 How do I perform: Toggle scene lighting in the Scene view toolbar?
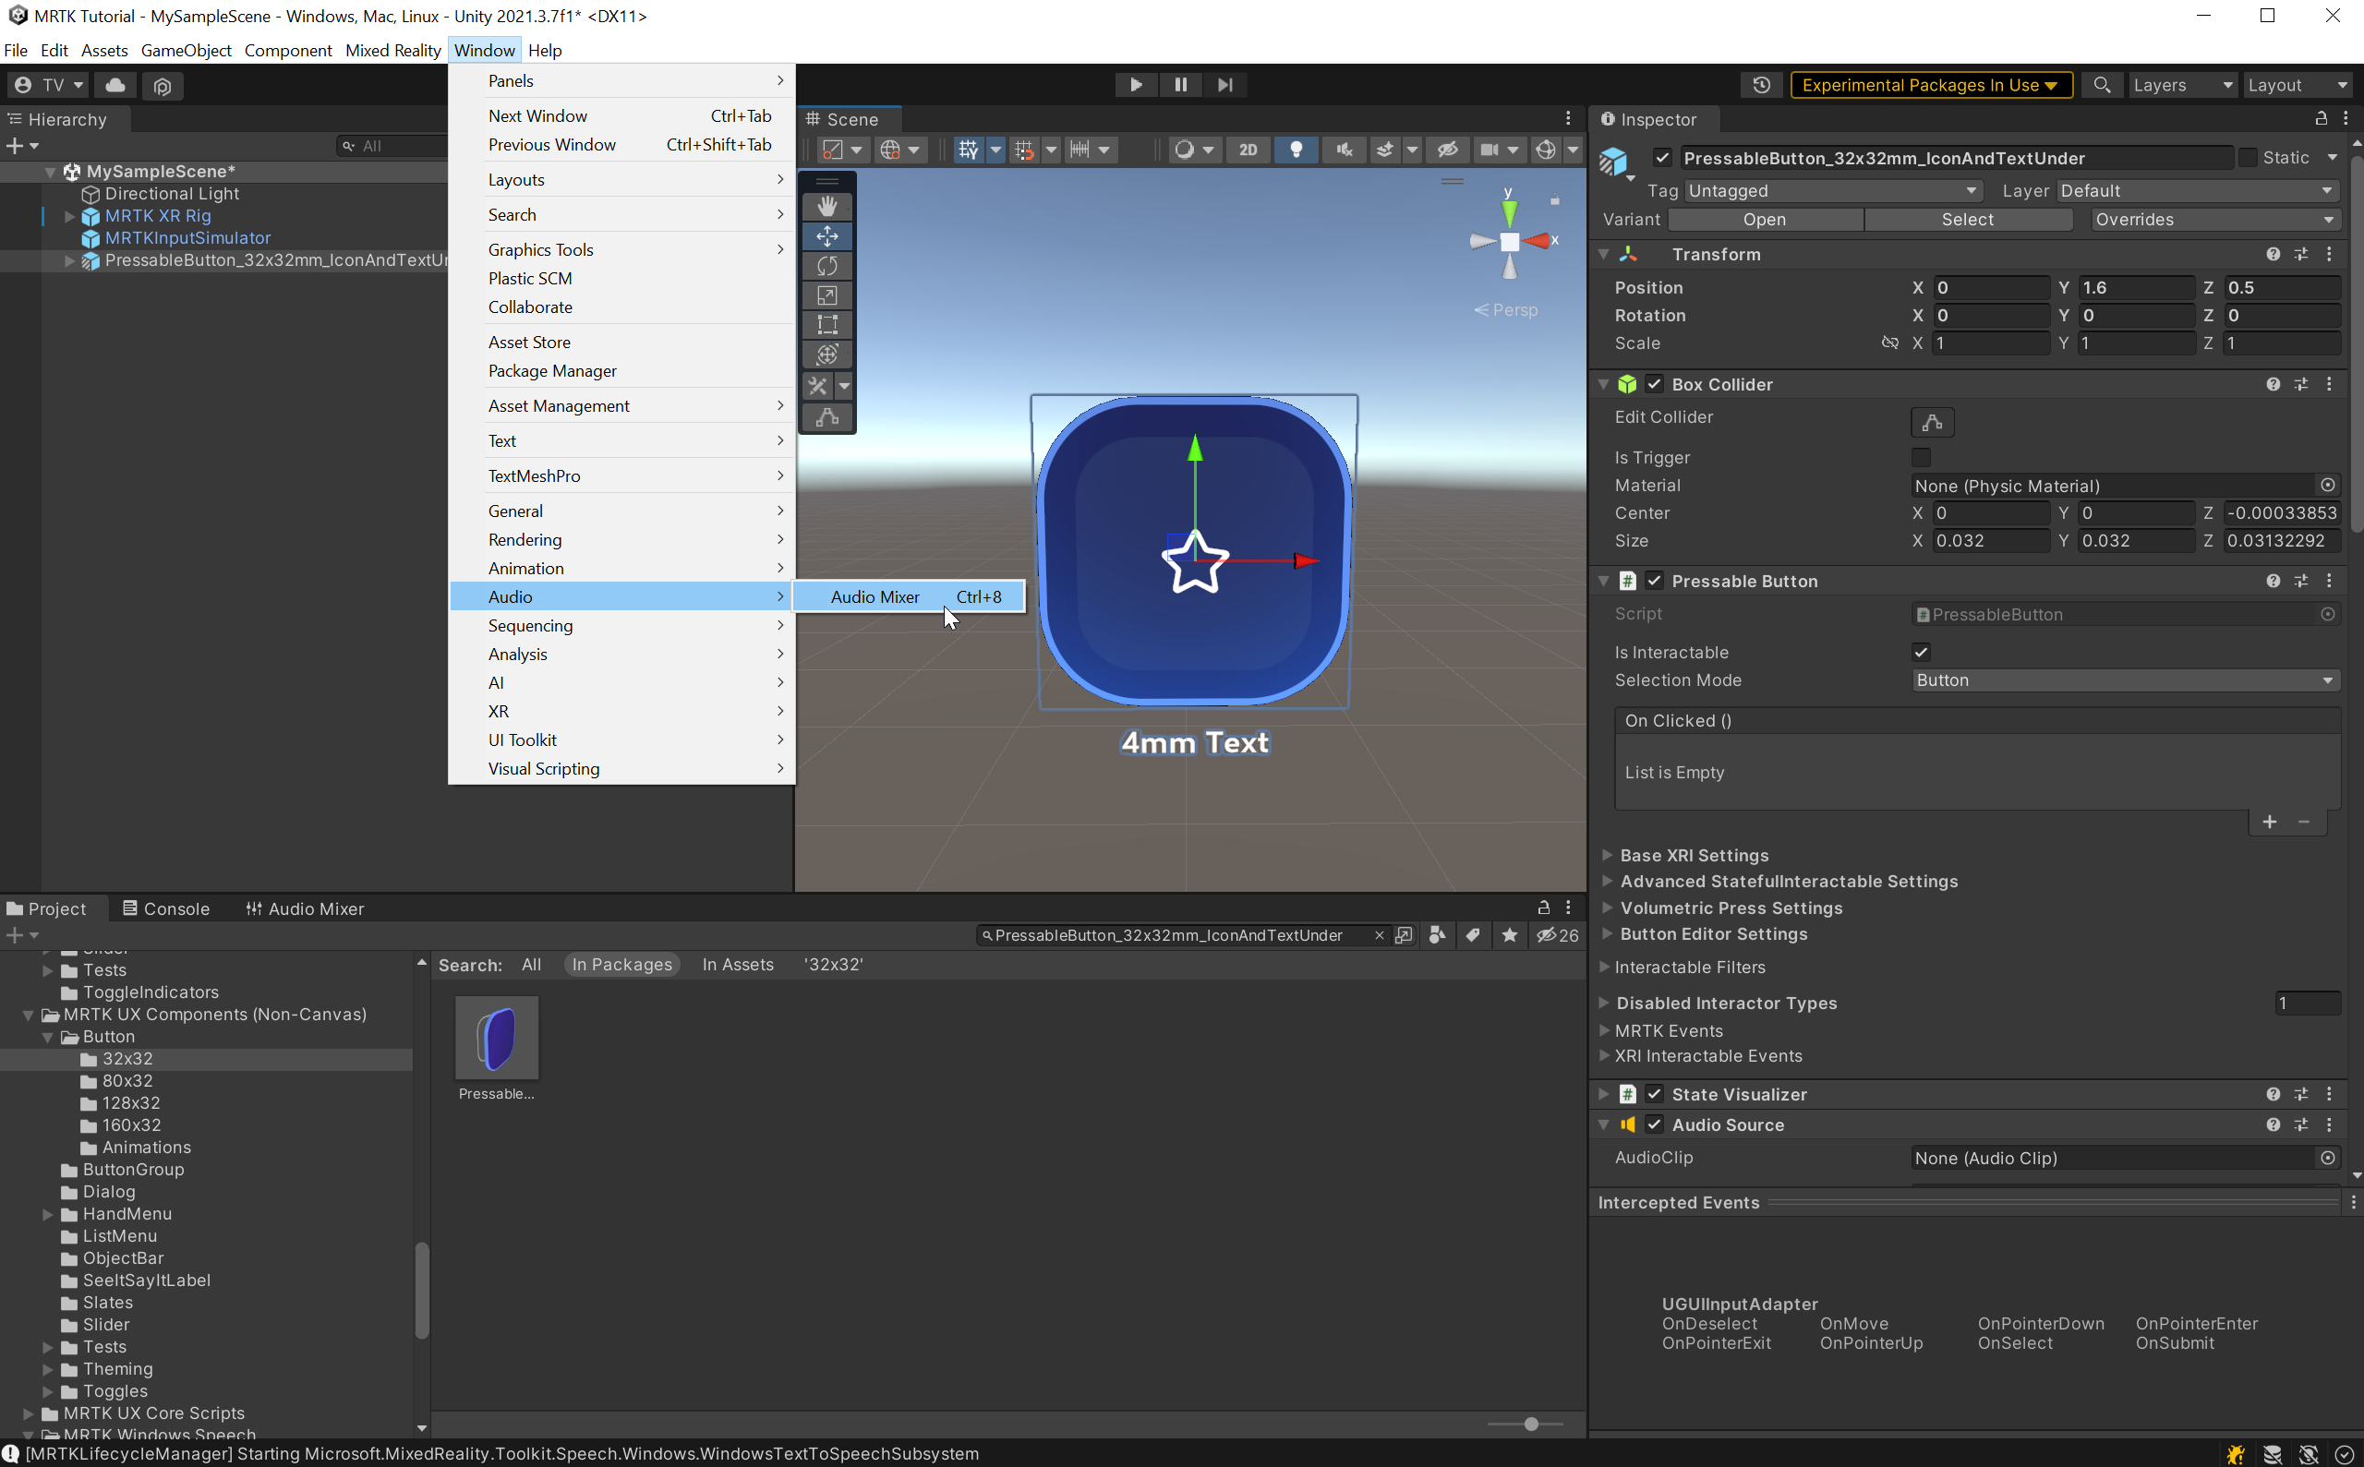[1297, 150]
